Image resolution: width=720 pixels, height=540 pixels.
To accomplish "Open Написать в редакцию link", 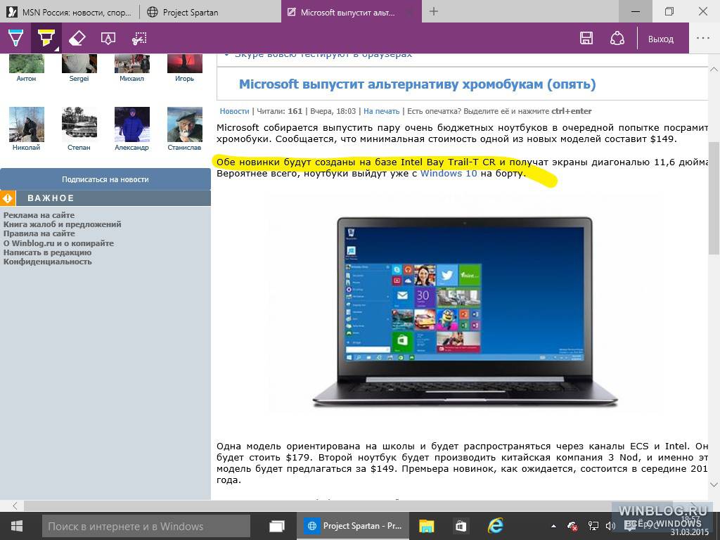I will click(x=47, y=252).
